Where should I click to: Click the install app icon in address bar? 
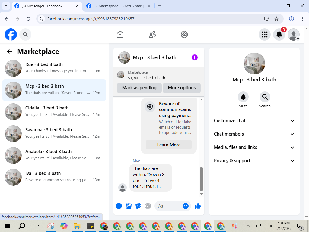click(x=267, y=19)
